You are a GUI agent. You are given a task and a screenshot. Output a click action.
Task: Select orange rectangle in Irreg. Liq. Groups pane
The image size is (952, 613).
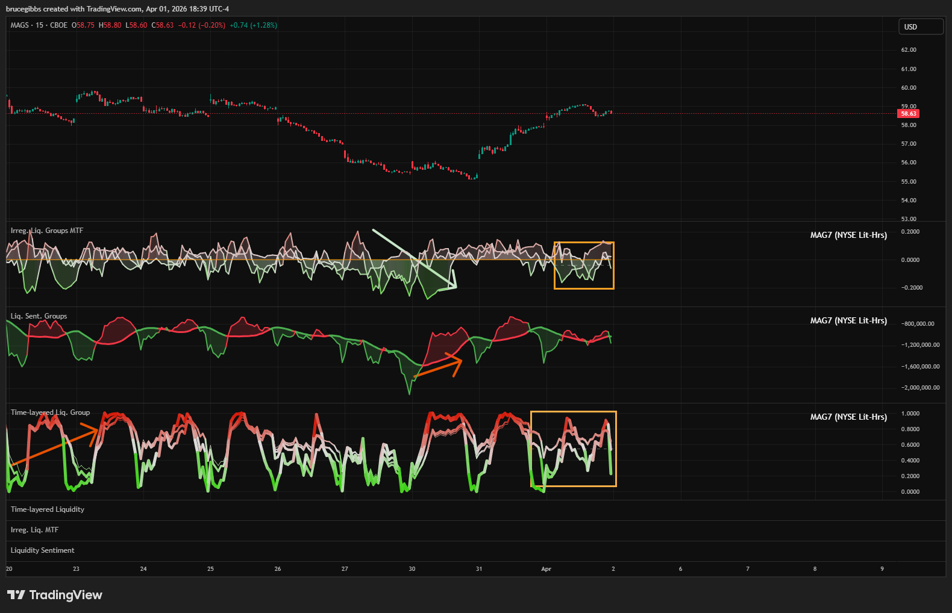pyautogui.click(x=584, y=243)
